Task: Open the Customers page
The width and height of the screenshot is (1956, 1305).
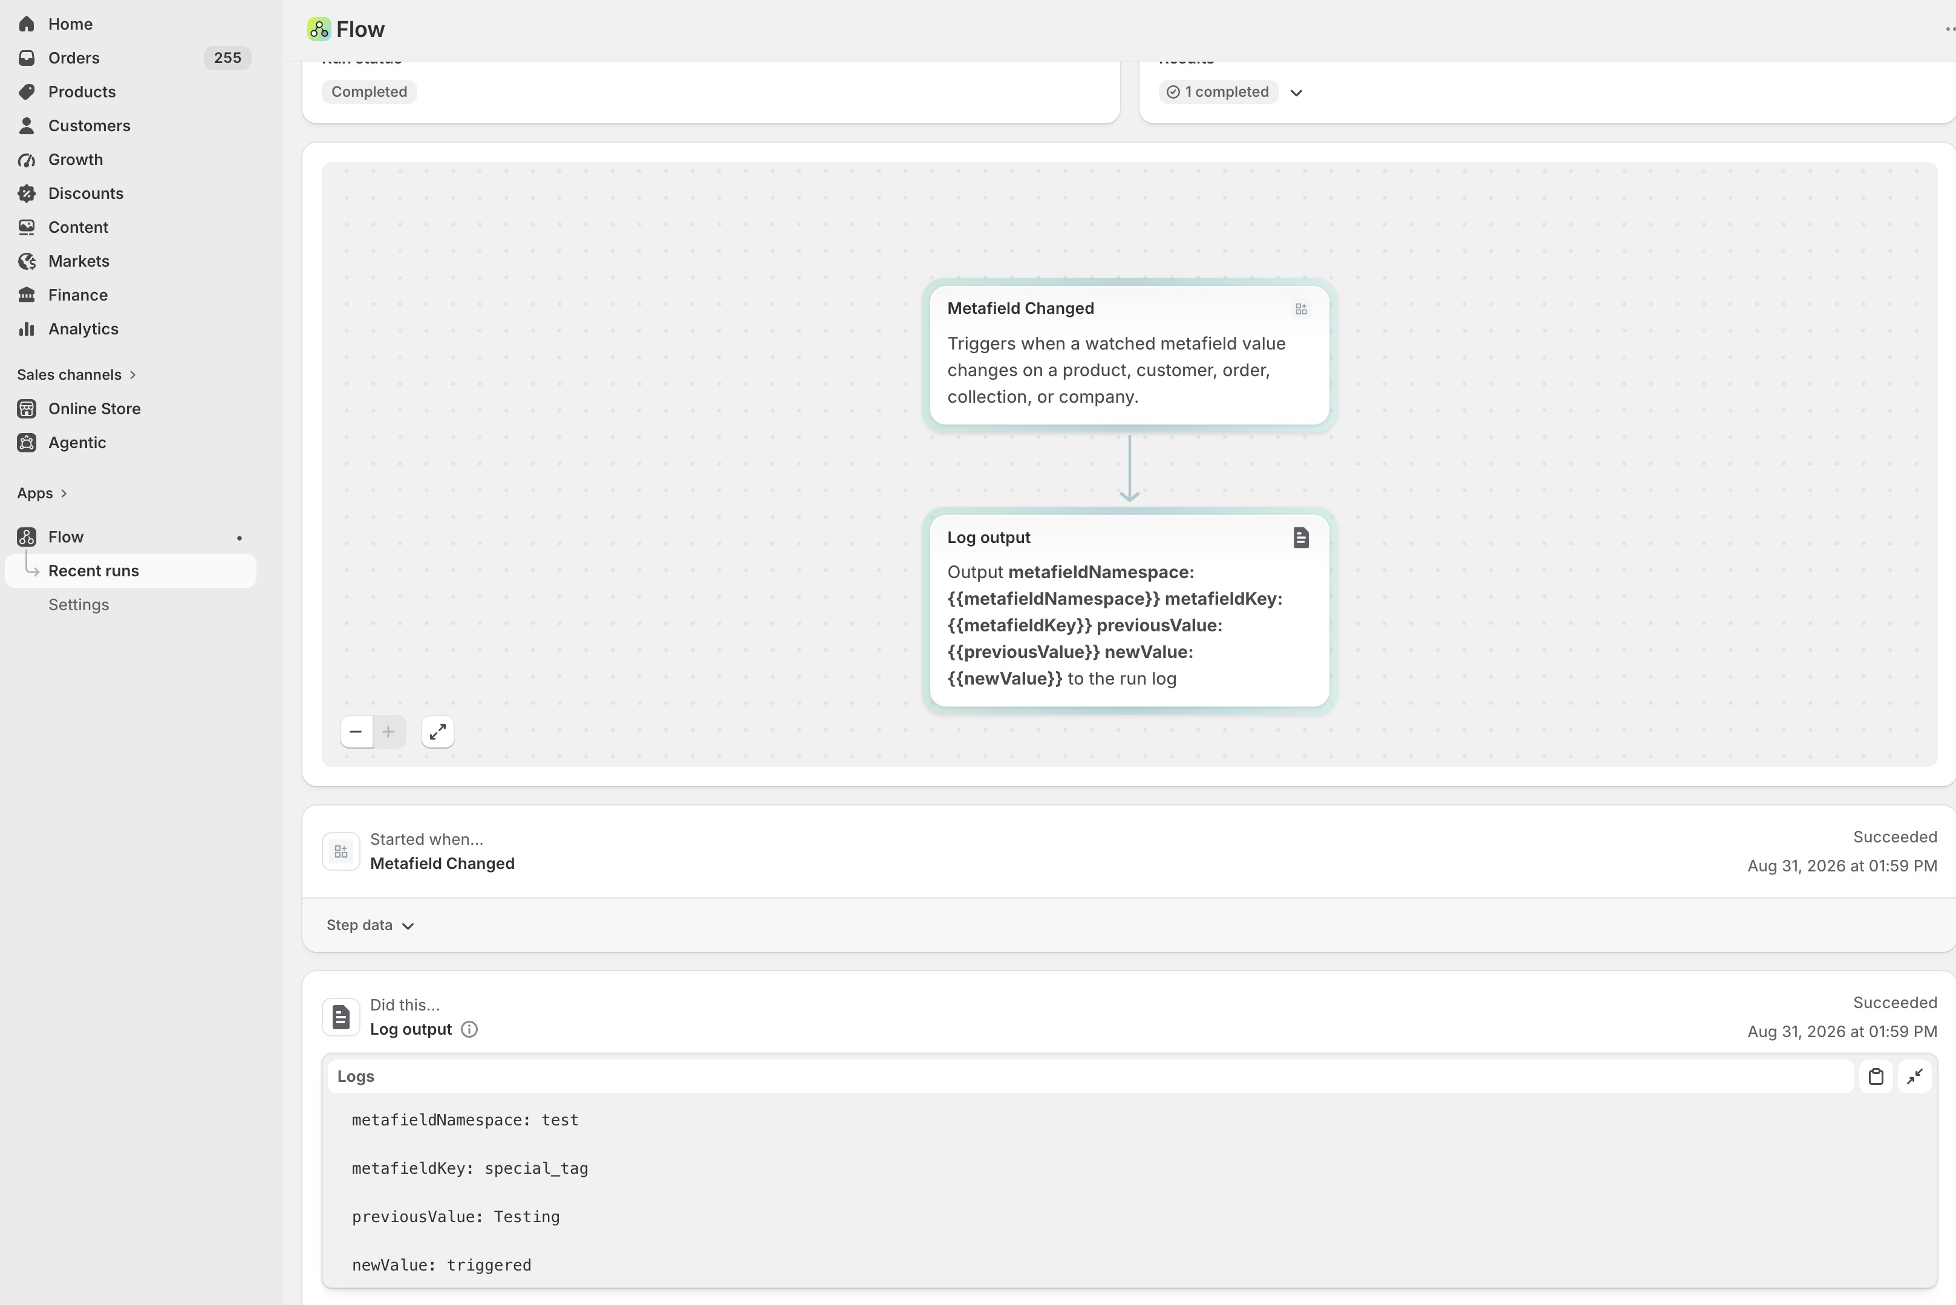Action: (x=89, y=126)
